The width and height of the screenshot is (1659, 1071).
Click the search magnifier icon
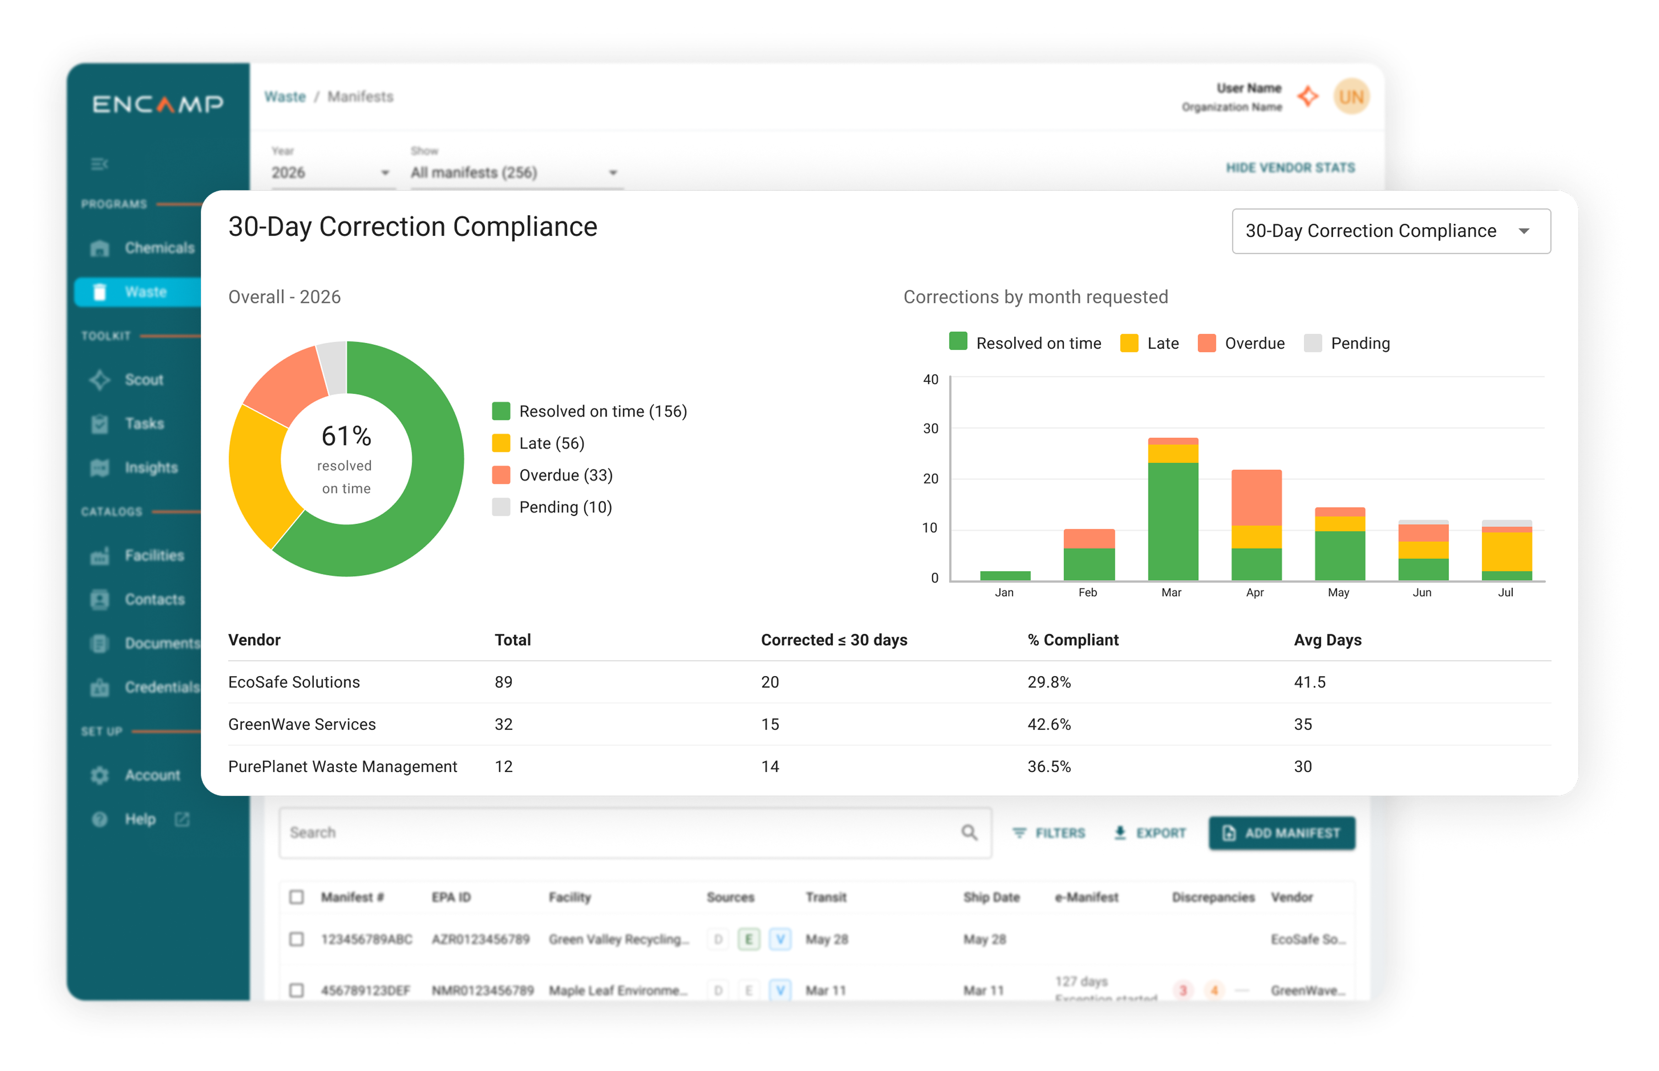click(x=968, y=833)
